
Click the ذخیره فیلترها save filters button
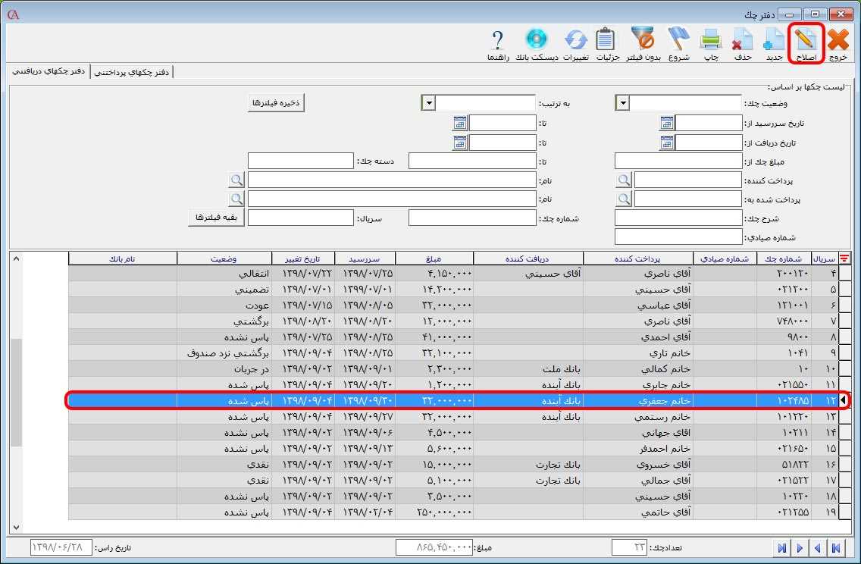[277, 103]
